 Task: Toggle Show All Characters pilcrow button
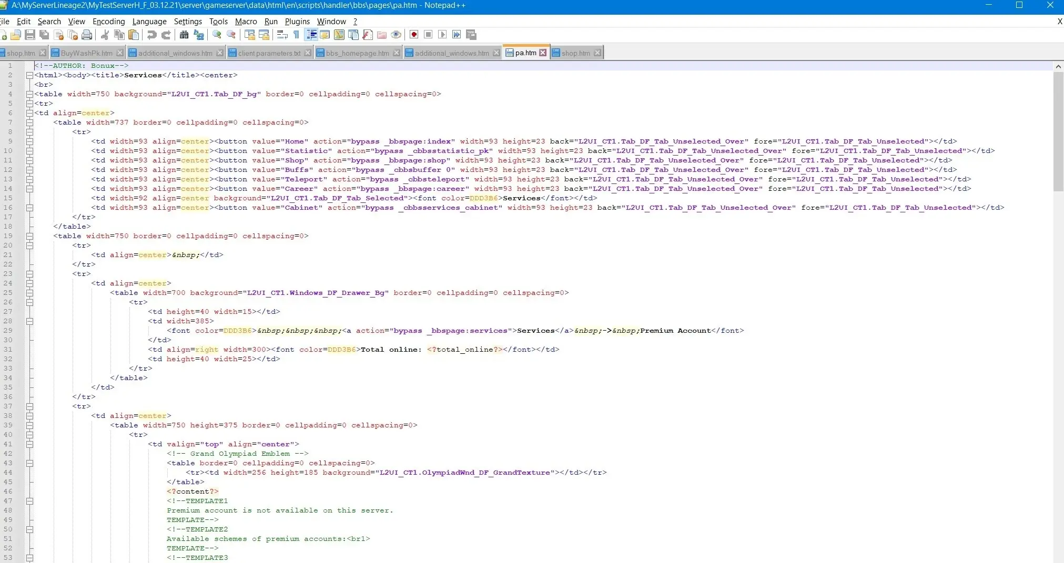[297, 35]
